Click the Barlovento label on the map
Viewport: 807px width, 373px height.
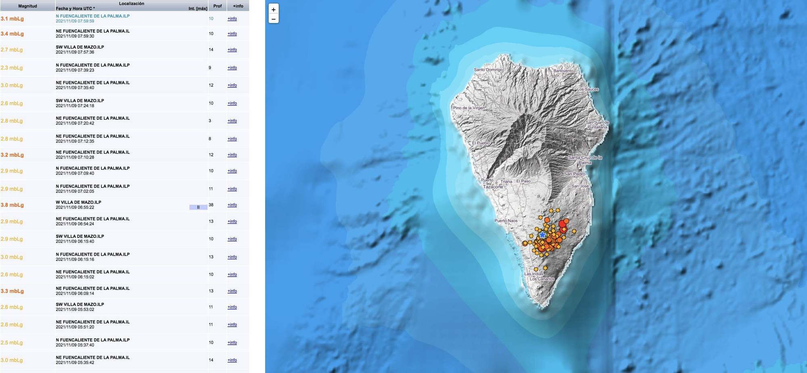pyautogui.click(x=563, y=71)
